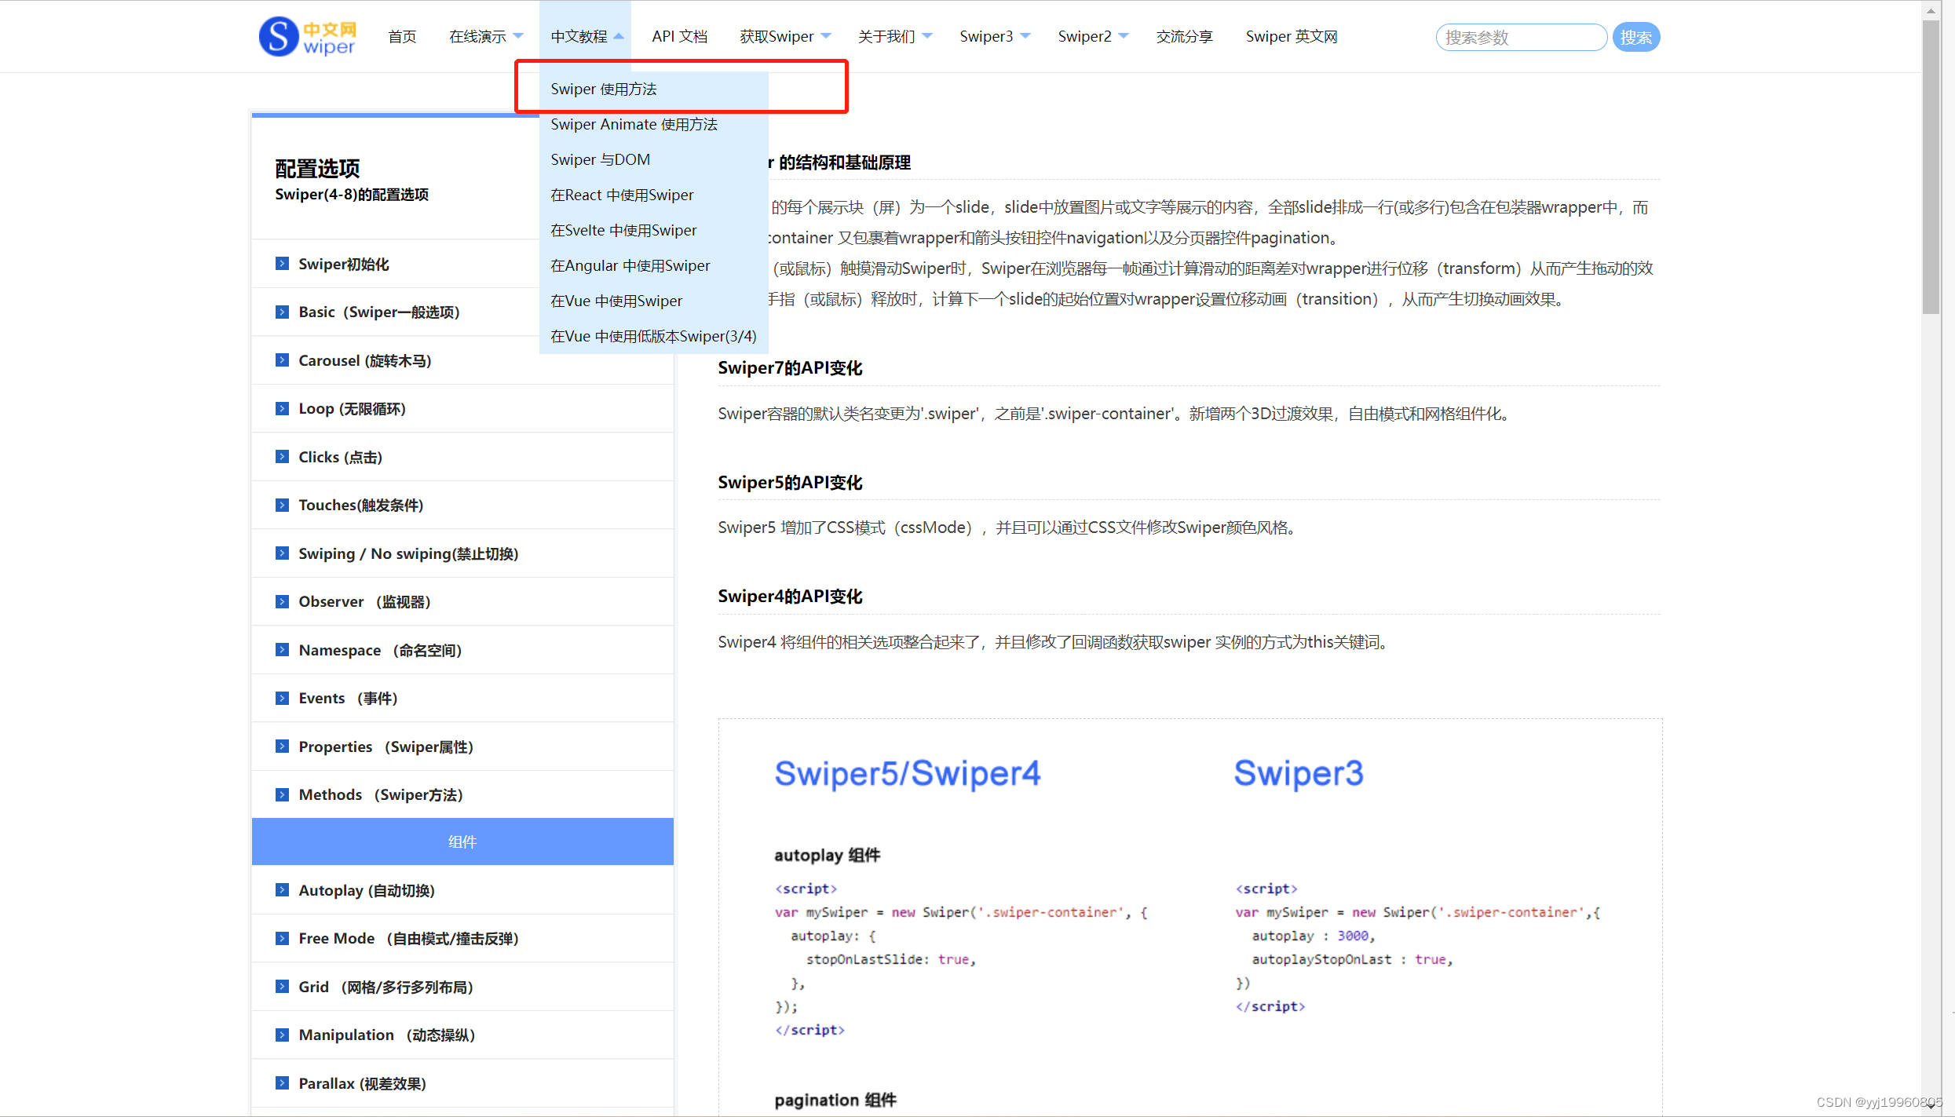Click the Swiper 中文网 logo
This screenshot has height=1117, width=1955.
coord(307,36)
